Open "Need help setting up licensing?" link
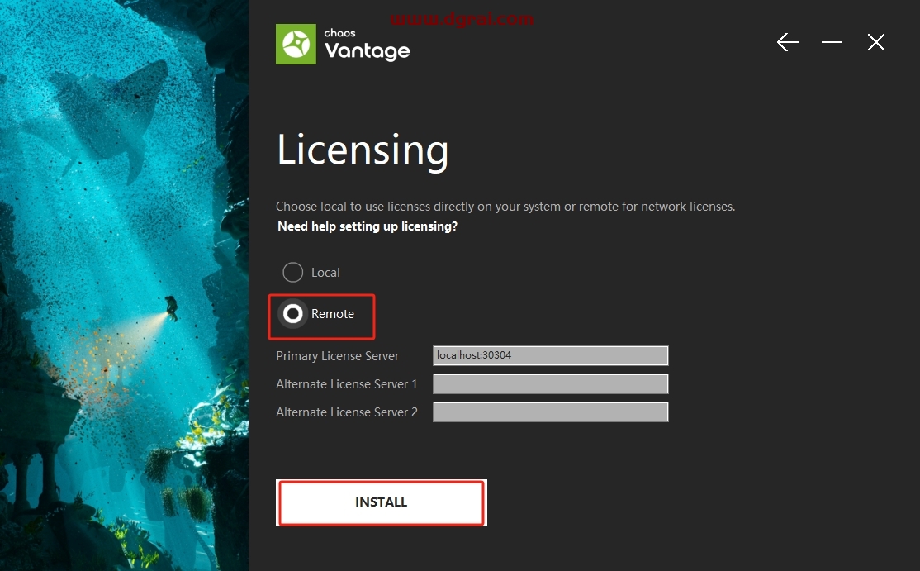The height and width of the screenshot is (571, 920). pyautogui.click(x=368, y=226)
